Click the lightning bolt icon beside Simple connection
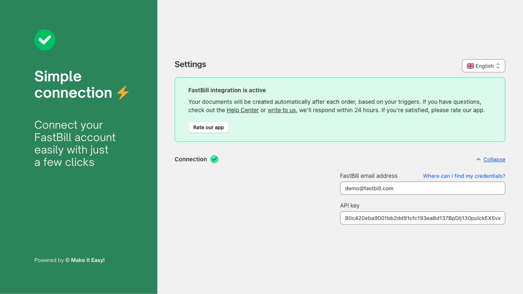 pos(123,92)
